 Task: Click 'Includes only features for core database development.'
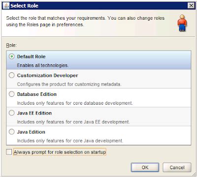75,103
